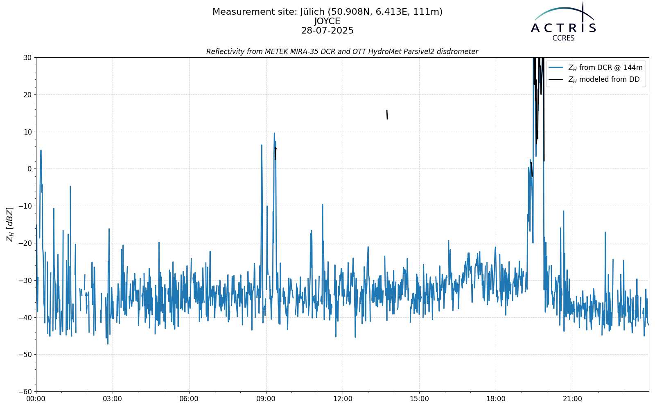The image size is (655, 409).
Task: Click the 12:00 x-axis tick label
Action: coord(343,399)
